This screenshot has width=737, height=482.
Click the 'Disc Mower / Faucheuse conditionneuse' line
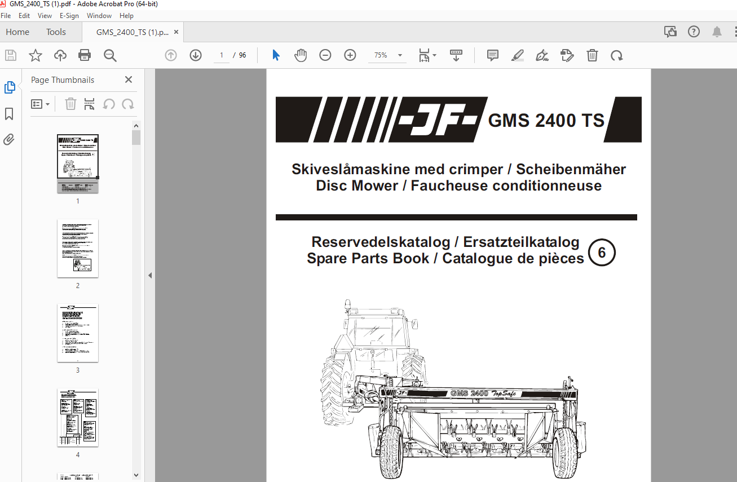(459, 185)
